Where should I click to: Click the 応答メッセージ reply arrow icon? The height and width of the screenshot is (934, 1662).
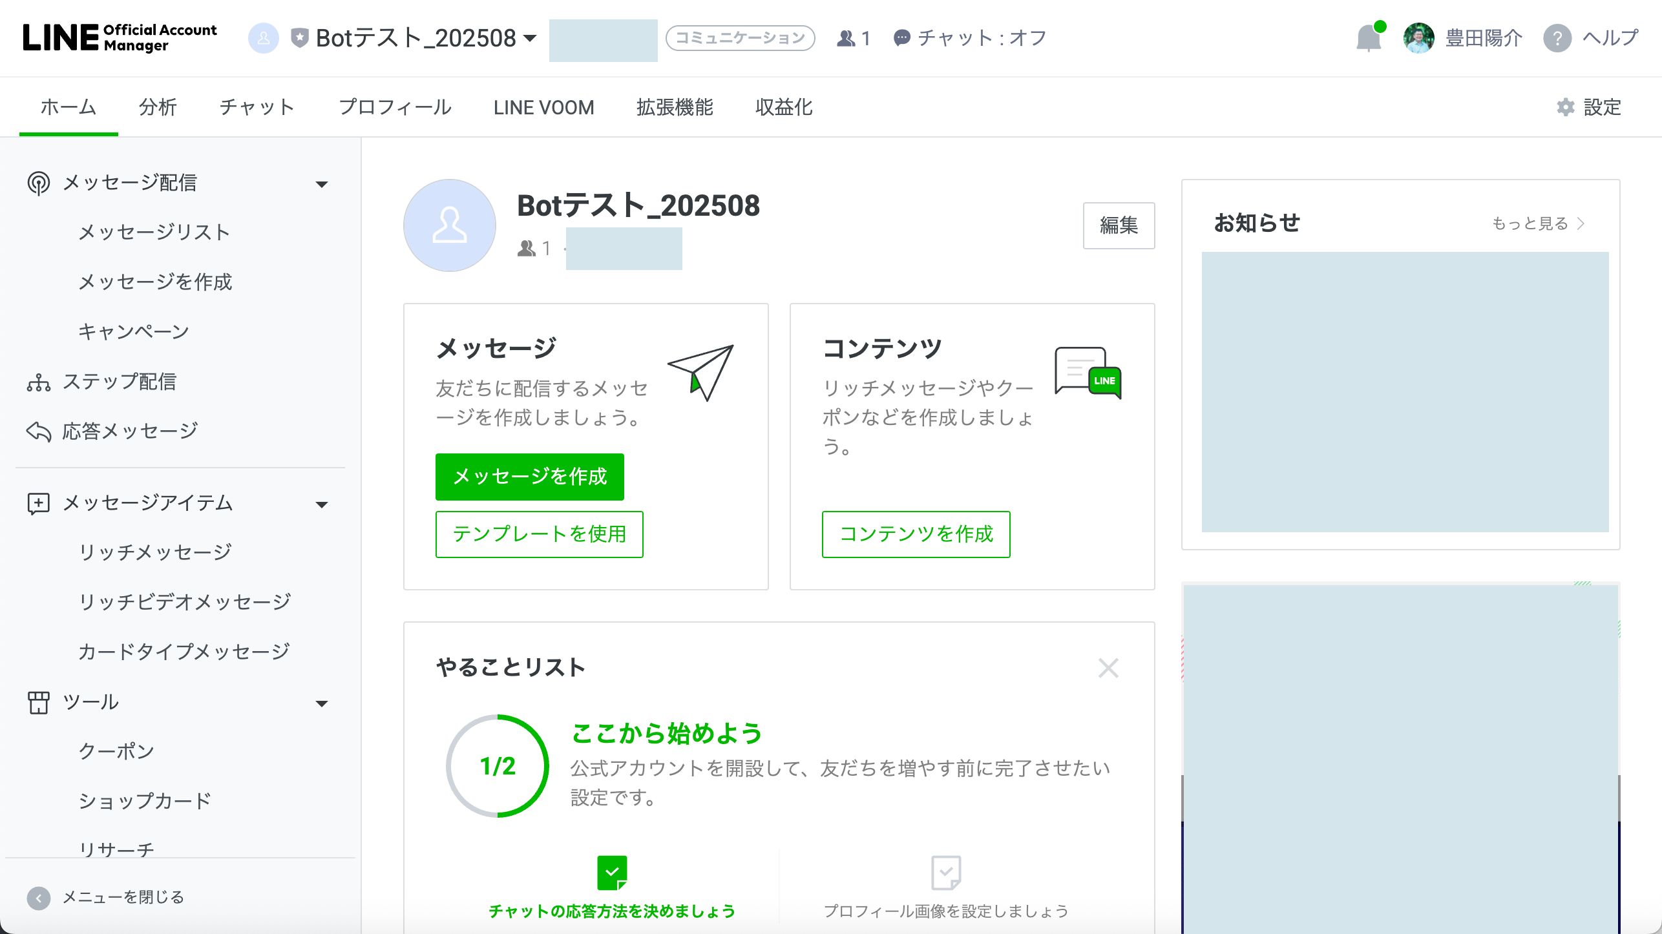coord(39,431)
